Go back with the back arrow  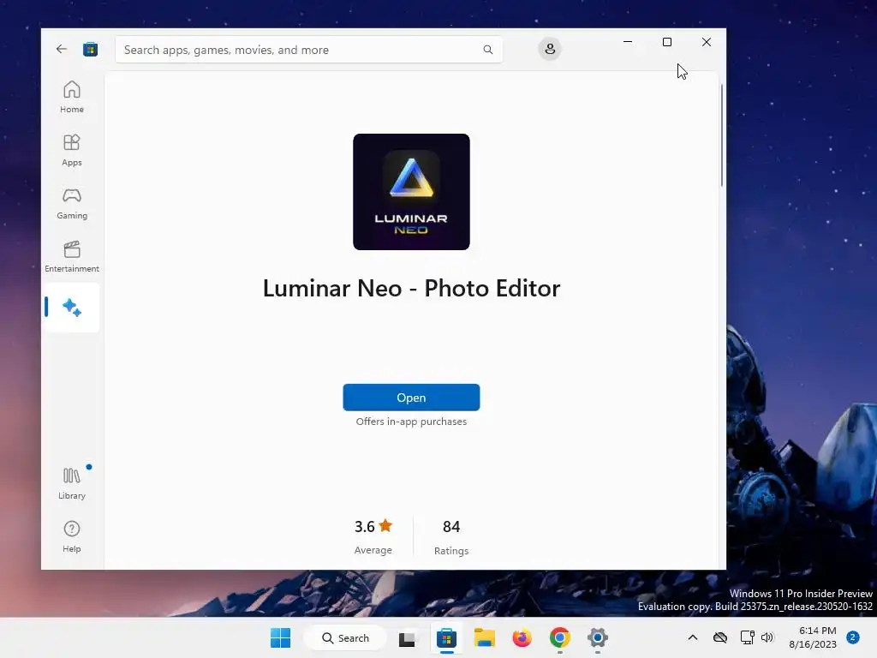[x=62, y=49]
